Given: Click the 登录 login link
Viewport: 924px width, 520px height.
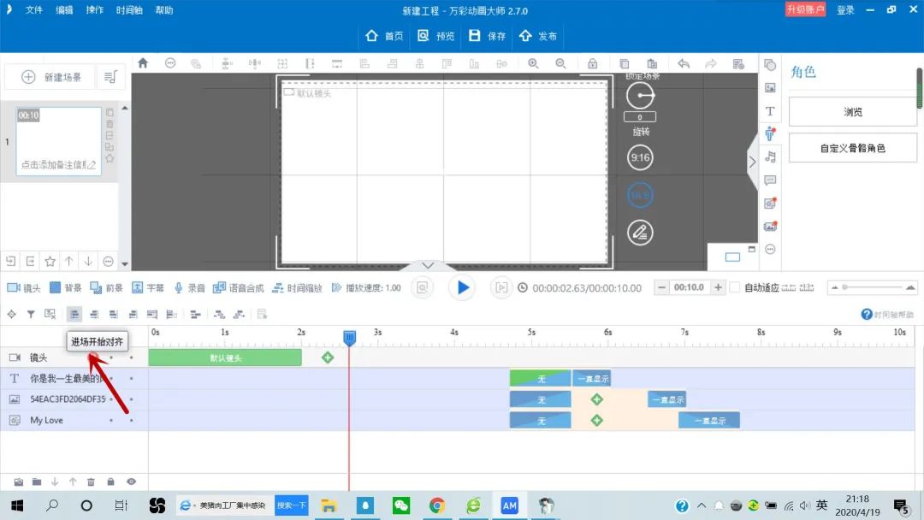Looking at the screenshot, I should pos(845,10).
